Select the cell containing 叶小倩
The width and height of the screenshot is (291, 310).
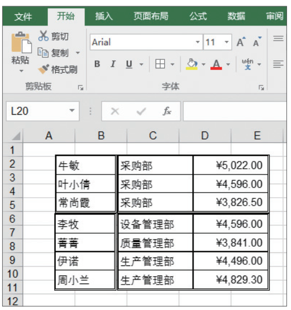(x=86, y=184)
